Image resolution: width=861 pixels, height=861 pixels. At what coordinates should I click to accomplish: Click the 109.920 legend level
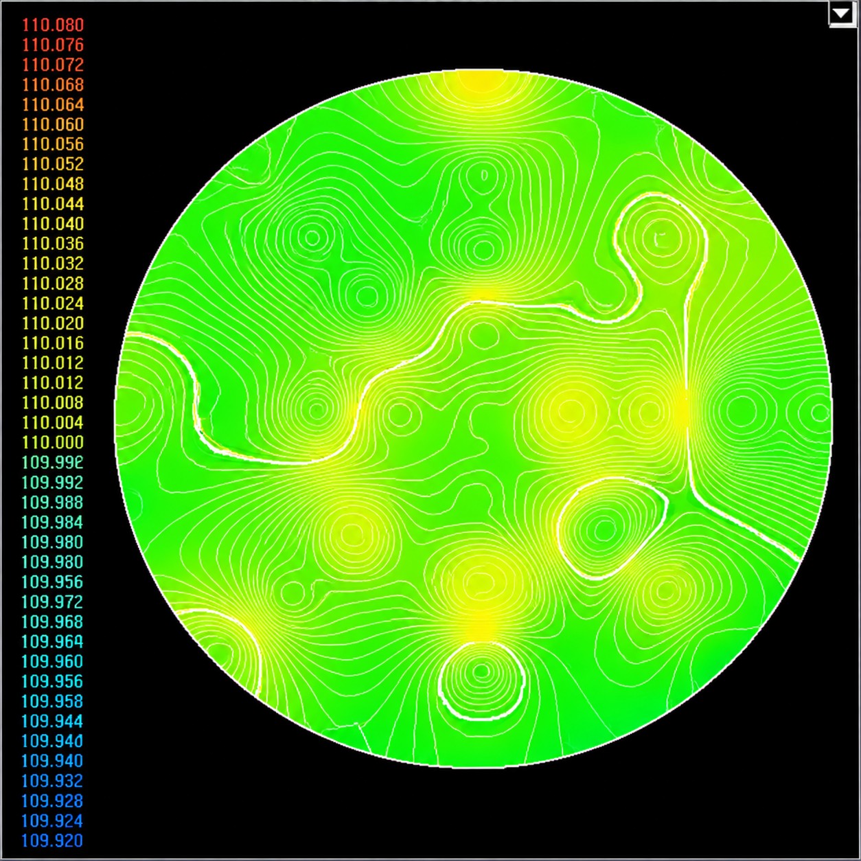[x=53, y=841]
